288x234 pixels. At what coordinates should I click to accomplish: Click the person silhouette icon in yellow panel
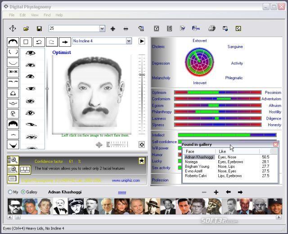point(142,161)
